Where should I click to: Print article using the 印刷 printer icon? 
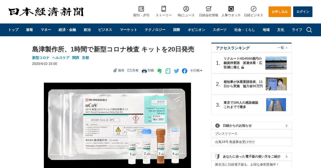pyautogui.click(x=144, y=71)
